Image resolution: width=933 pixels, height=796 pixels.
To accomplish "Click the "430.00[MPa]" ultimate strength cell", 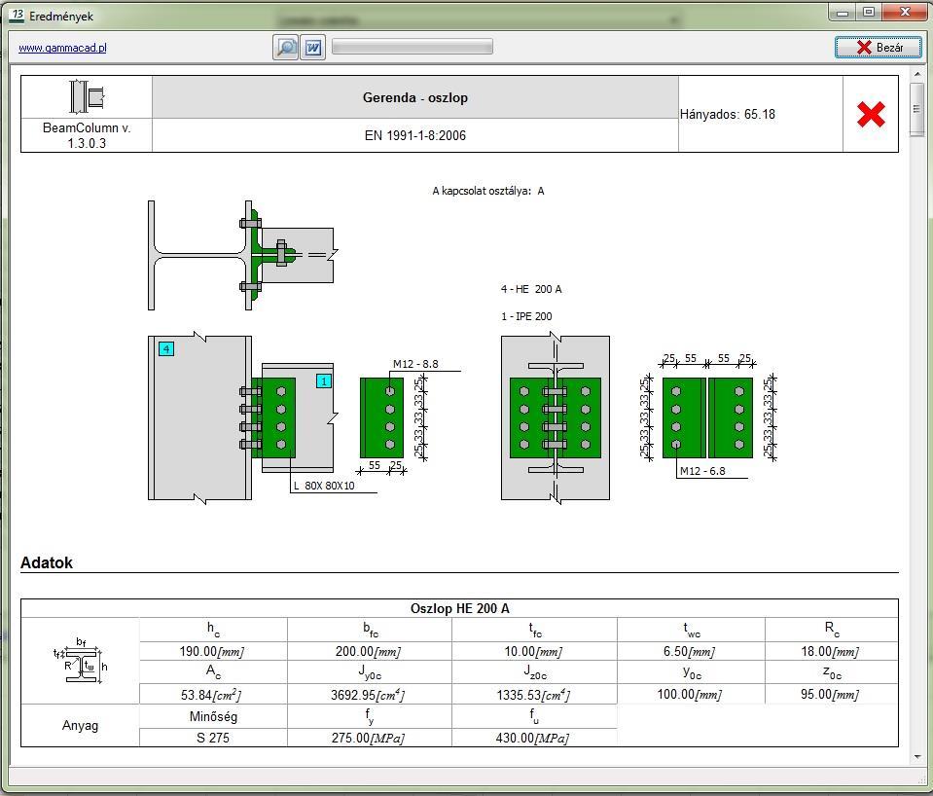I will pyautogui.click(x=532, y=739).
